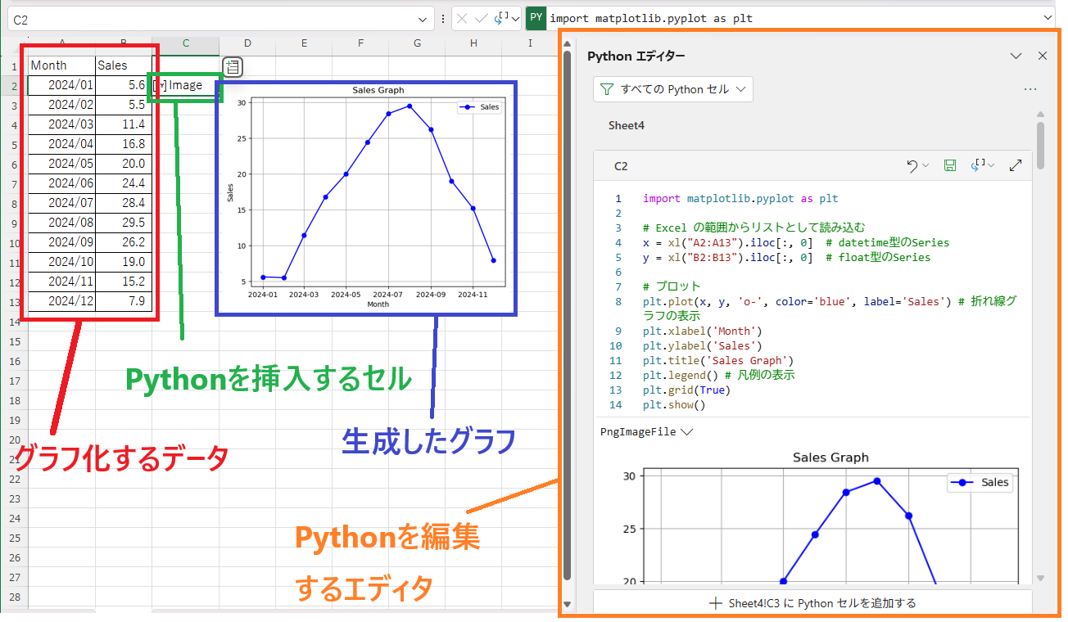Click the Python output type icon in formula bar
The width and height of the screenshot is (1068, 622).
(501, 18)
